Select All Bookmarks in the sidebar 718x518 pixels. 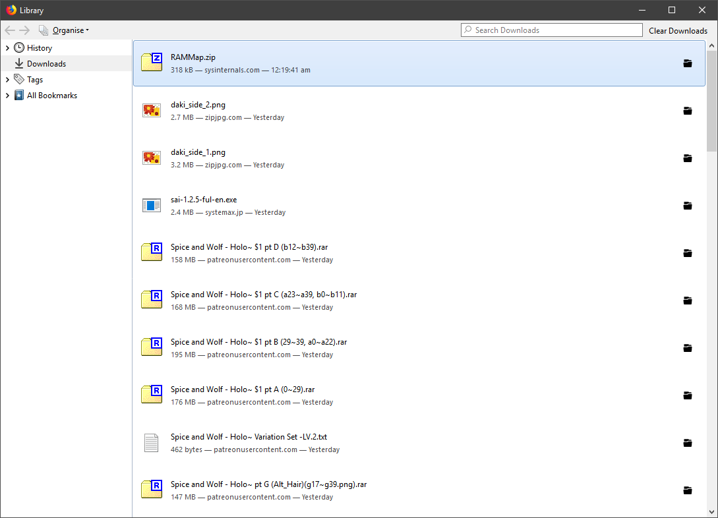(x=51, y=95)
